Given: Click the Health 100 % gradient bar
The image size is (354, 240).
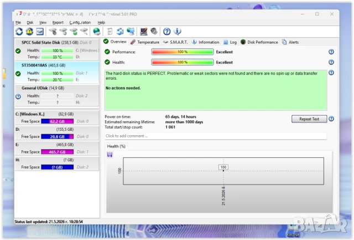Looking at the screenshot, I should [x=183, y=62].
